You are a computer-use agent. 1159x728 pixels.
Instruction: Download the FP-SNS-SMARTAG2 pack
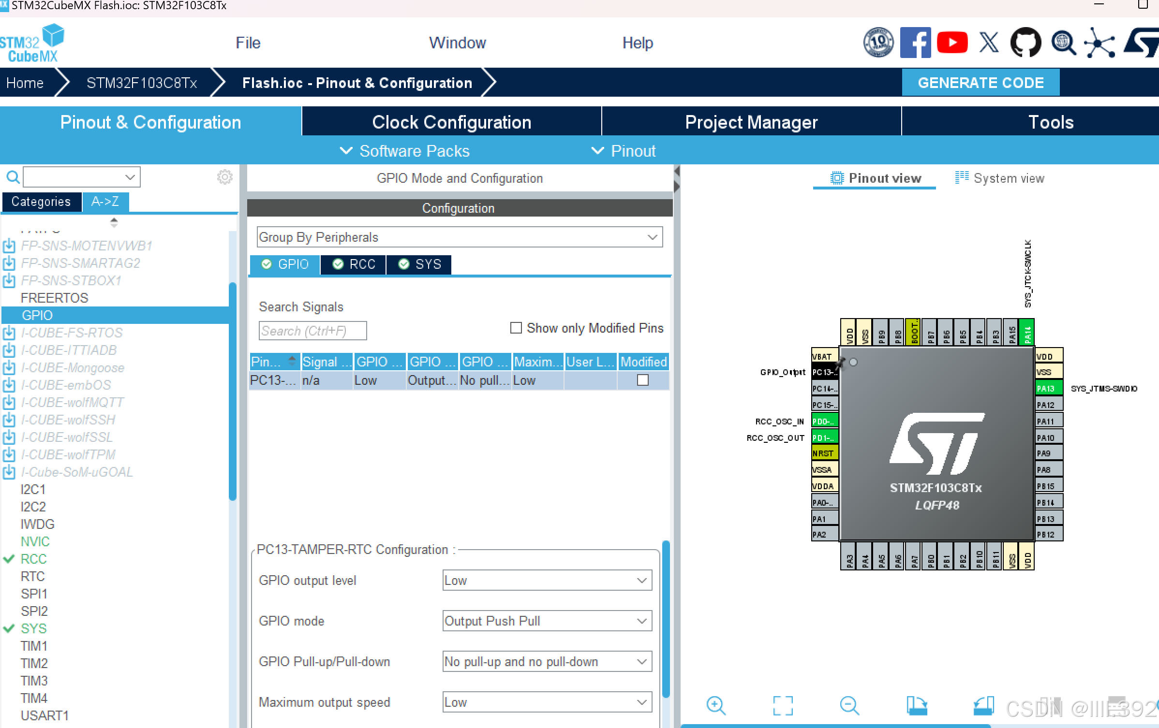pyautogui.click(x=9, y=263)
